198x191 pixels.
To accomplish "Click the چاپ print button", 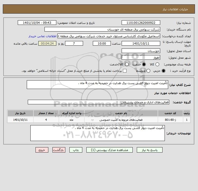I will click(76, 150).
